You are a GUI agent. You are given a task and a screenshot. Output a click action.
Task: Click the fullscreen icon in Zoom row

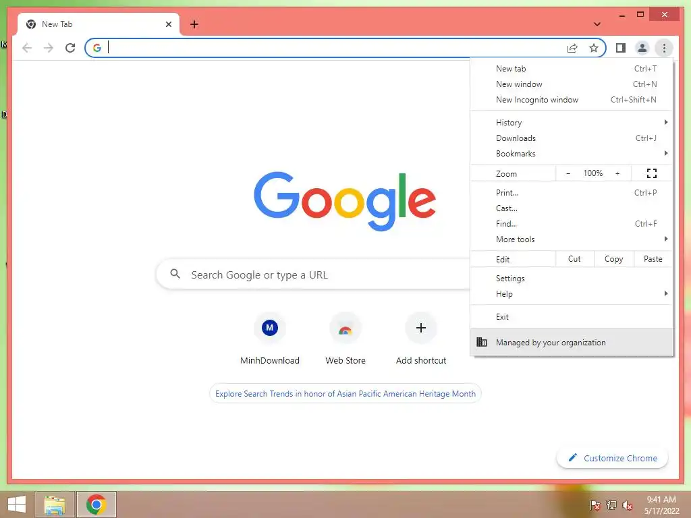tap(652, 173)
